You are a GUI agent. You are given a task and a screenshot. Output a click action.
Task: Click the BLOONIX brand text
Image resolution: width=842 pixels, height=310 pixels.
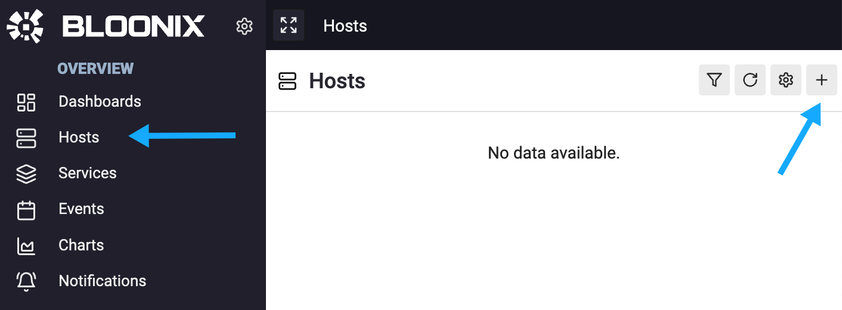click(x=134, y=26)
